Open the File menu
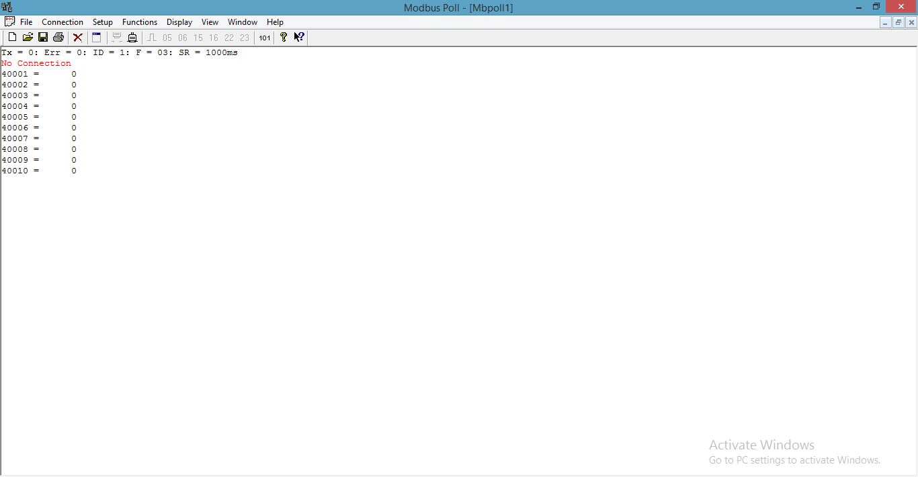This screenshot has height=477, width=918. [x=26, y=22]
